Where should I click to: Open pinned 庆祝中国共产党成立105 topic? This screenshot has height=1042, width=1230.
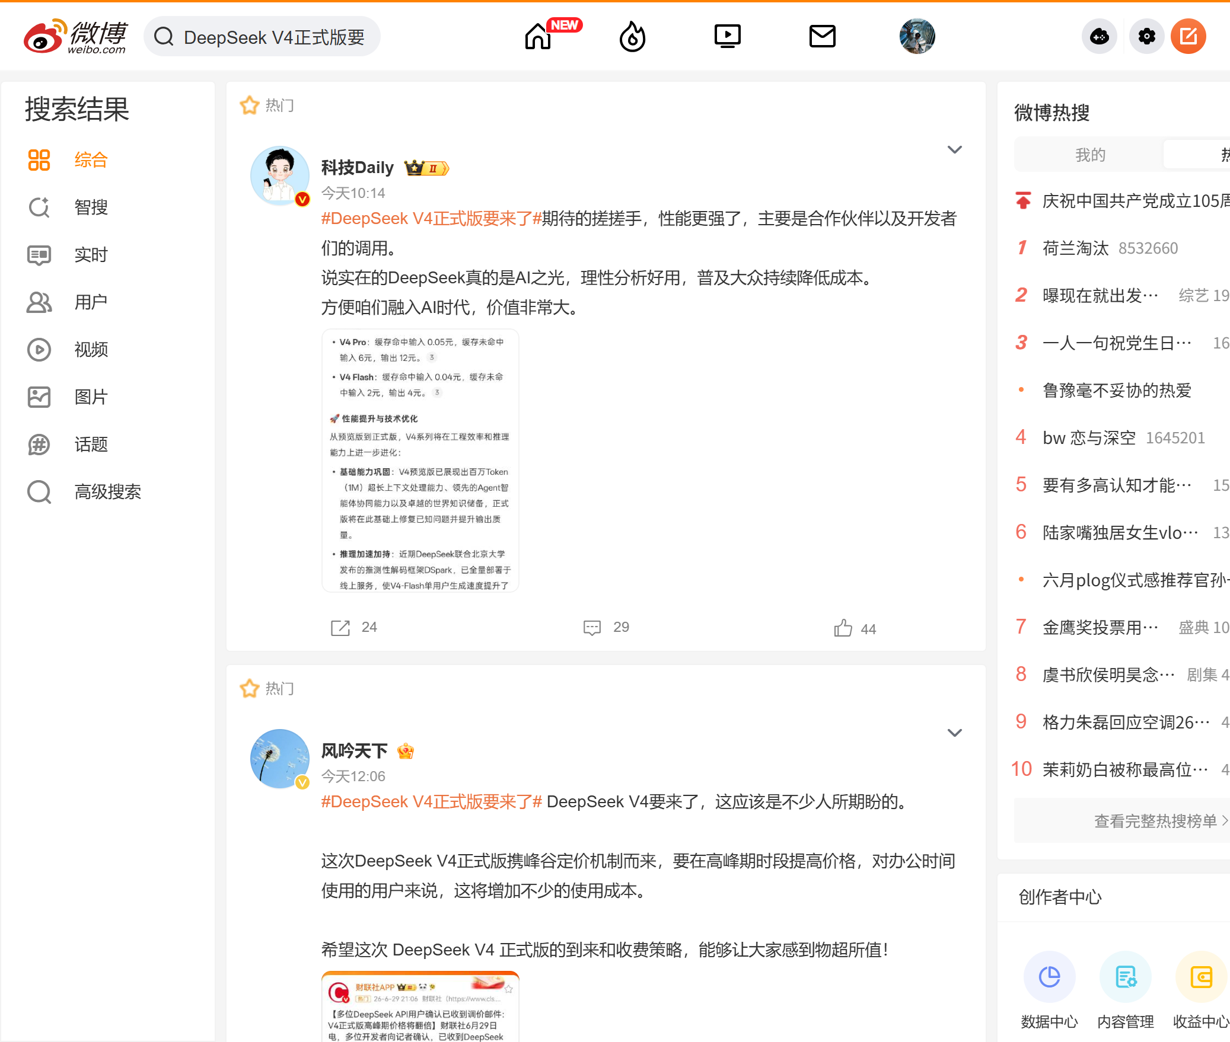[1135, 202]
